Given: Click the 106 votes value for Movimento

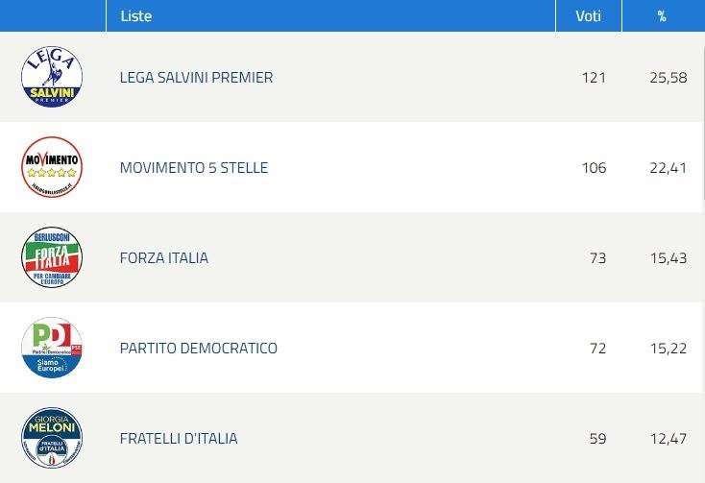Looking at the screenshot, I should pos(594,168).
